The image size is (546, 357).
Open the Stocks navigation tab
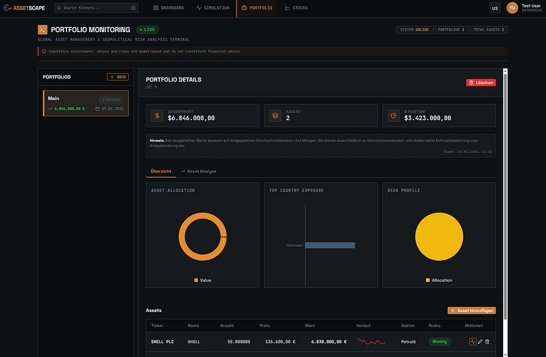click(x=296, y=8)
